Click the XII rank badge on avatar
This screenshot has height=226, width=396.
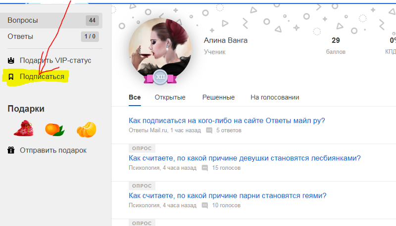coord(160,77)
